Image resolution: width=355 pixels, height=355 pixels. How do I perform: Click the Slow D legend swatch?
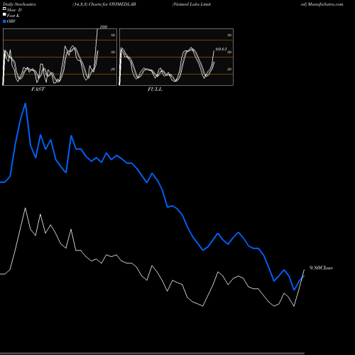[x=4, y=9]
